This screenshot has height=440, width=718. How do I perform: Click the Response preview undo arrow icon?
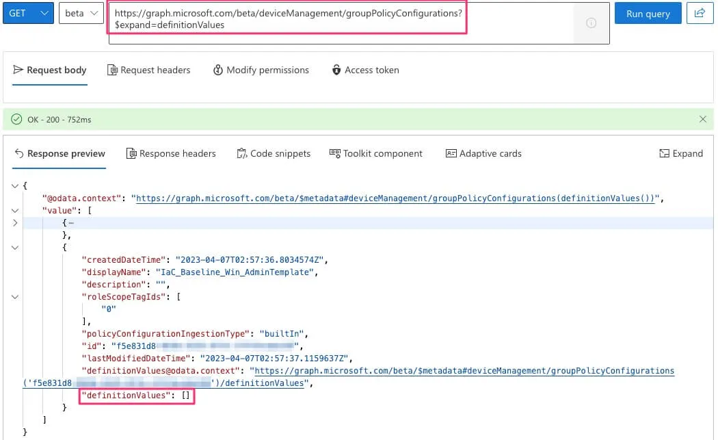point(19,153)
